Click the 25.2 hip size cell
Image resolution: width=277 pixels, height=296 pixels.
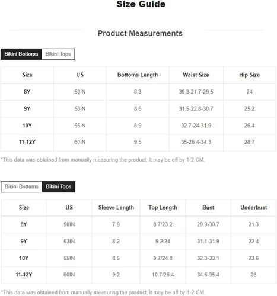[249, 109]
